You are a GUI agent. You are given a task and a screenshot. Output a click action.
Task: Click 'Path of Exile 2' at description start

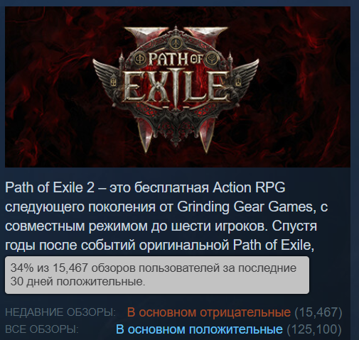[x=50, y=187]
